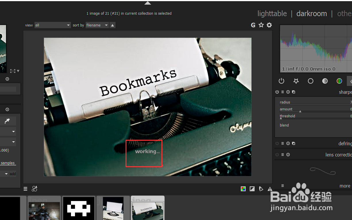Show favourite modules with star icon tab
This screenshot has height=220, width=352.
(x=296, y=81)
